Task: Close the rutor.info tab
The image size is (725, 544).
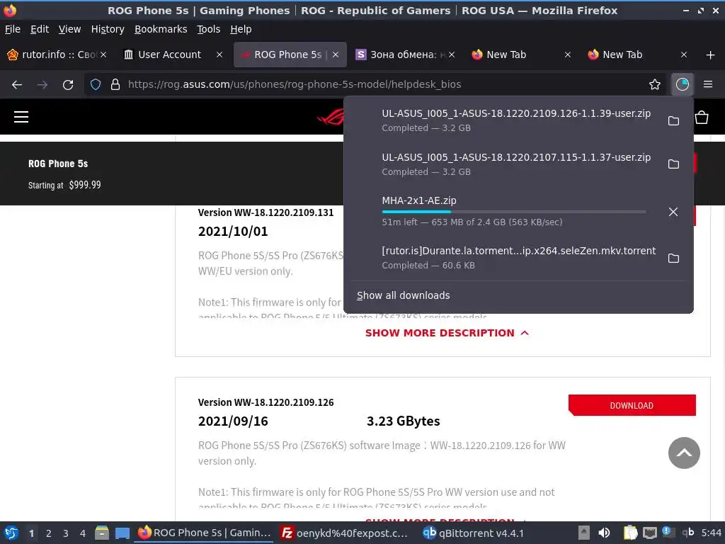Action: pos(103,55)
